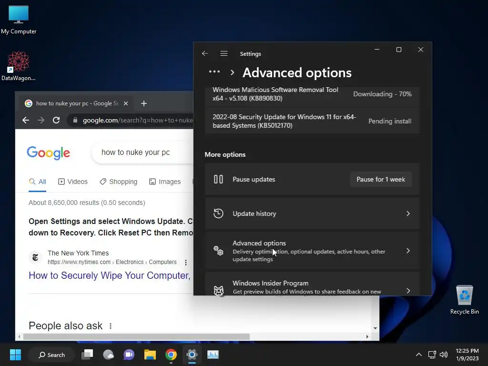
Task: Open a new Chrome tab
Action: [x=144, y=103]
